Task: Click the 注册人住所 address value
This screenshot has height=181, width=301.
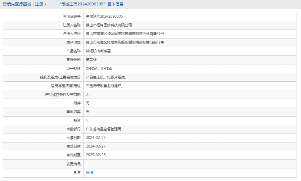Action: 125,34
